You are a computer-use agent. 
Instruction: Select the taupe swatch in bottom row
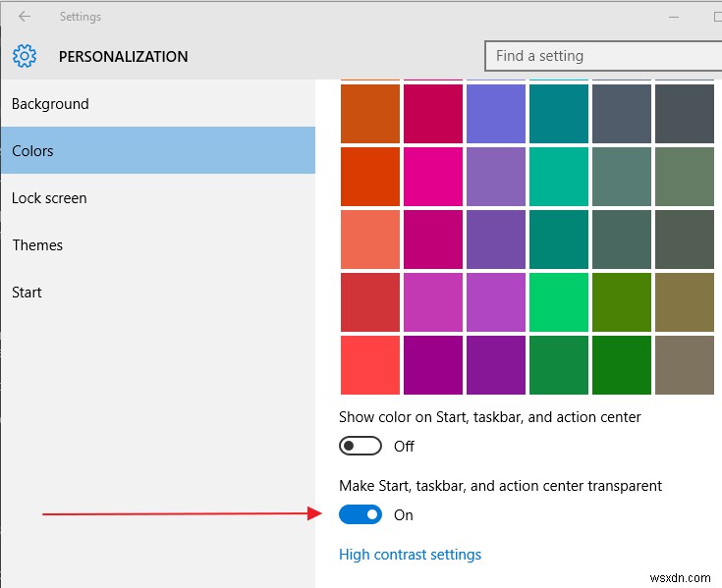(x=685, y=365)
